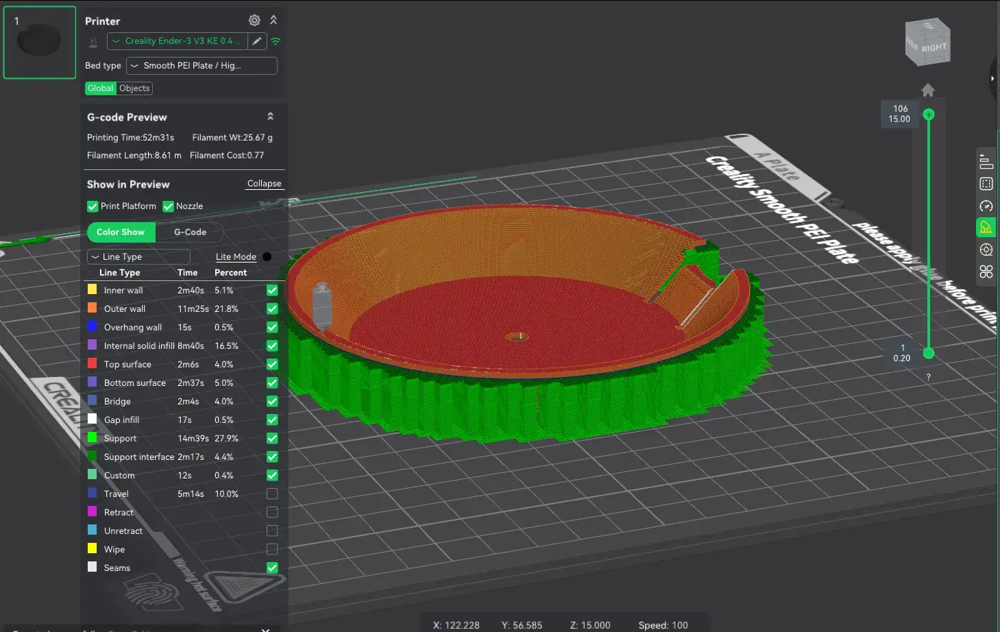Click the Filament Length:8.61 m text
This screenshot has width=1000, height=632.
pyautogui.click(x=134, y=156)
